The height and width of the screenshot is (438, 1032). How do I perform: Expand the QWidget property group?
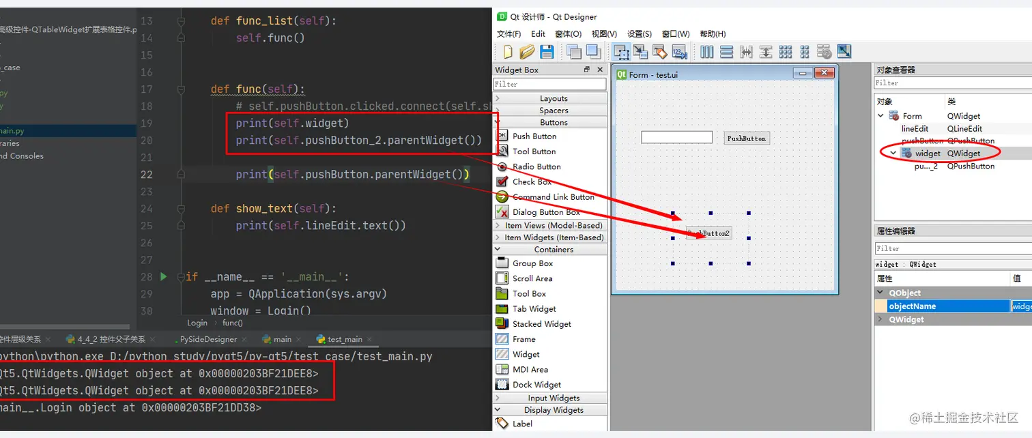pos(880,319)
